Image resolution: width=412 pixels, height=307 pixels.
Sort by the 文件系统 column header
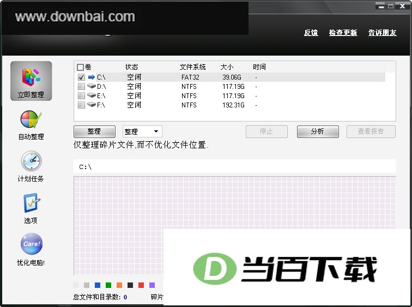[x=198, y=67]
